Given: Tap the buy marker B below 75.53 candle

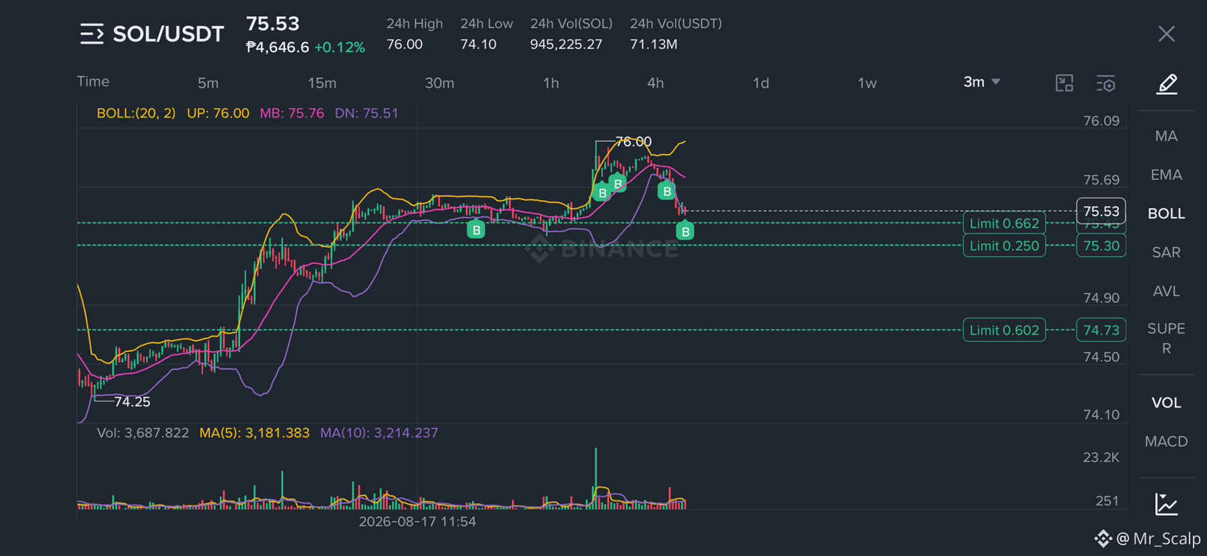Looking at the screenshot, I should tap(685, 231).
